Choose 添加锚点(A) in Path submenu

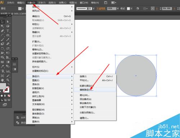[x=95, y=99]
